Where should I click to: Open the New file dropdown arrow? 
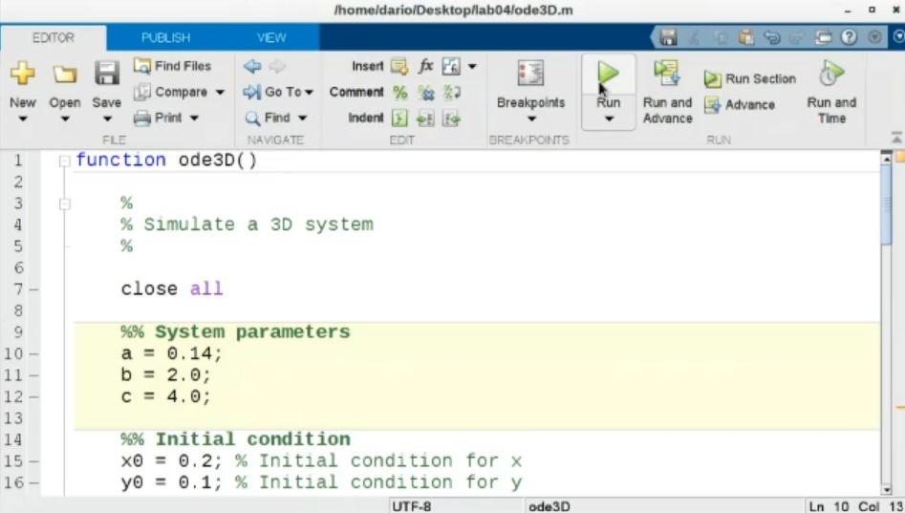(22, 119)
